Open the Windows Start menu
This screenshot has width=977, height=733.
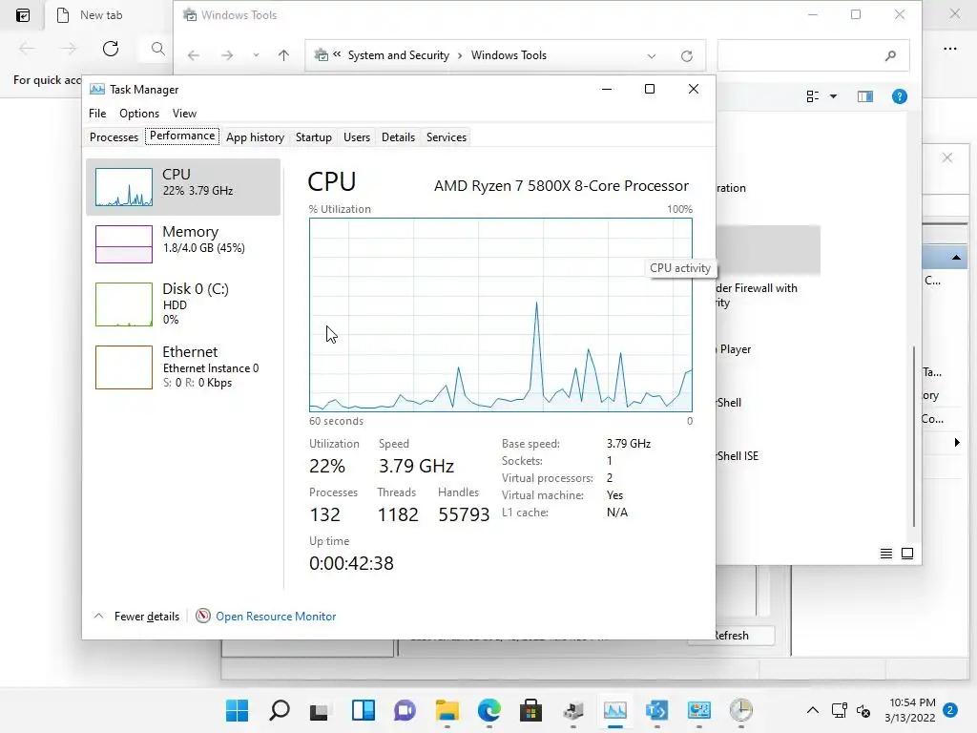tap(237, 710)
